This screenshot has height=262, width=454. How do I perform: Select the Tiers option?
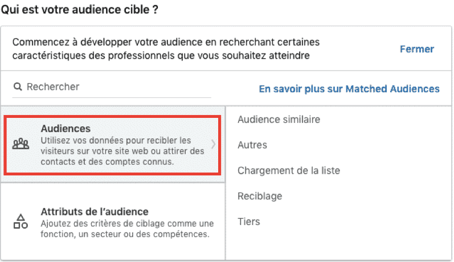coord(249,222)
